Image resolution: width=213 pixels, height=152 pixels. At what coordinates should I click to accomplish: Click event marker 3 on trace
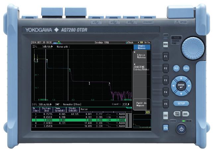(x=70, y=70)
